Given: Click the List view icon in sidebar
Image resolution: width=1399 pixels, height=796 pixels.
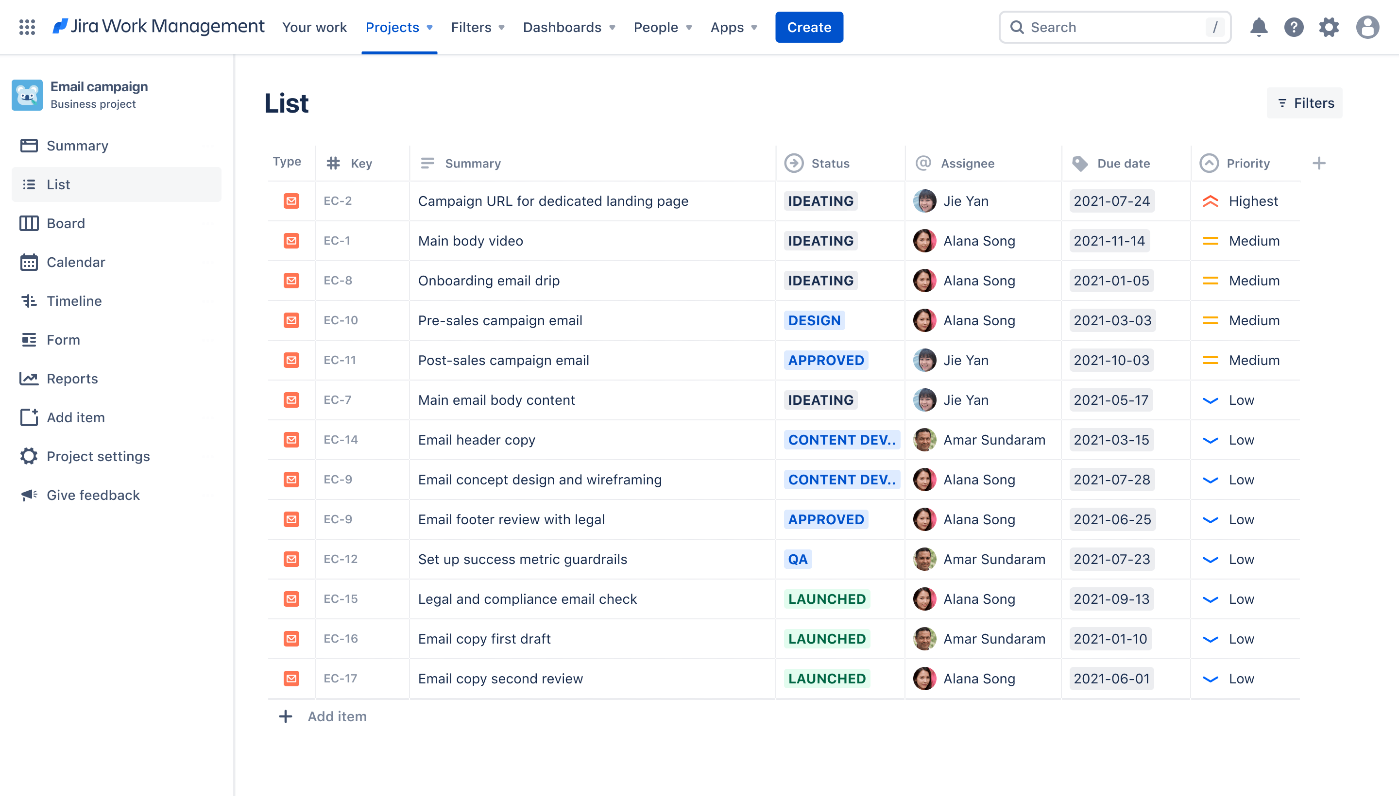Looking at the screenshot, I should (30, 183).
